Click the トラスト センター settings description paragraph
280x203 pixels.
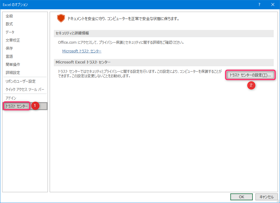140,74
